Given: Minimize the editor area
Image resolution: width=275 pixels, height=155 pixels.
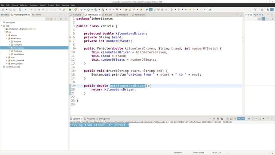Looking at the screenshot, I should pos(237,15).
